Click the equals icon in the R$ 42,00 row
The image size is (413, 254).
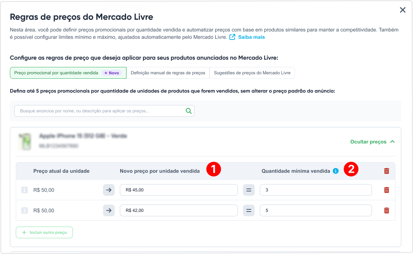tap(248, 210)
